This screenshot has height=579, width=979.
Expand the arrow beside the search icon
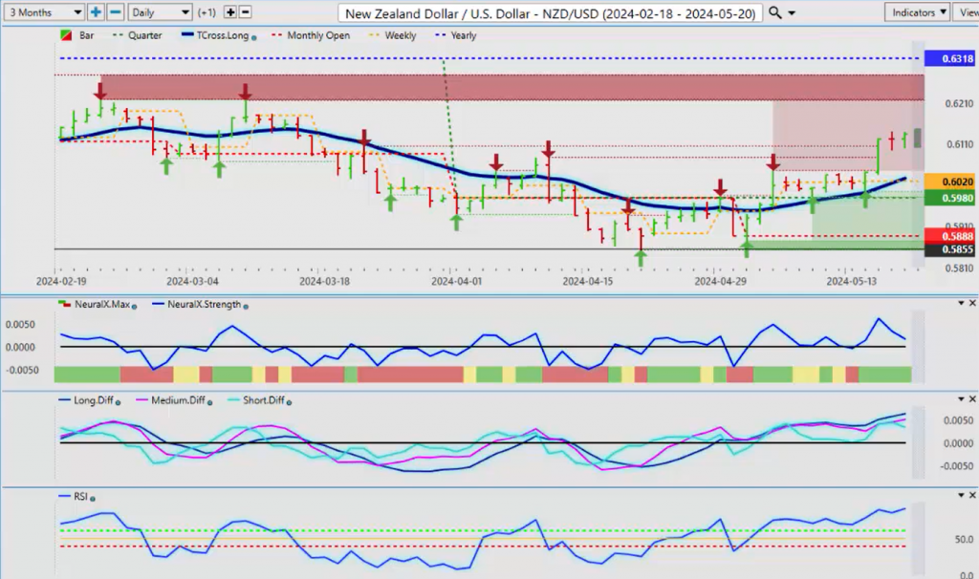(794, 12)
